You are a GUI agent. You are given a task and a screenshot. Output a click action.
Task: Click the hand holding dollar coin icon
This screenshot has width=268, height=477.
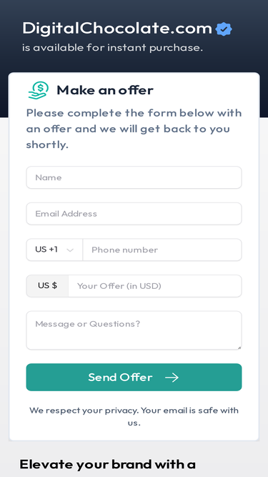(x=39, y=90)
